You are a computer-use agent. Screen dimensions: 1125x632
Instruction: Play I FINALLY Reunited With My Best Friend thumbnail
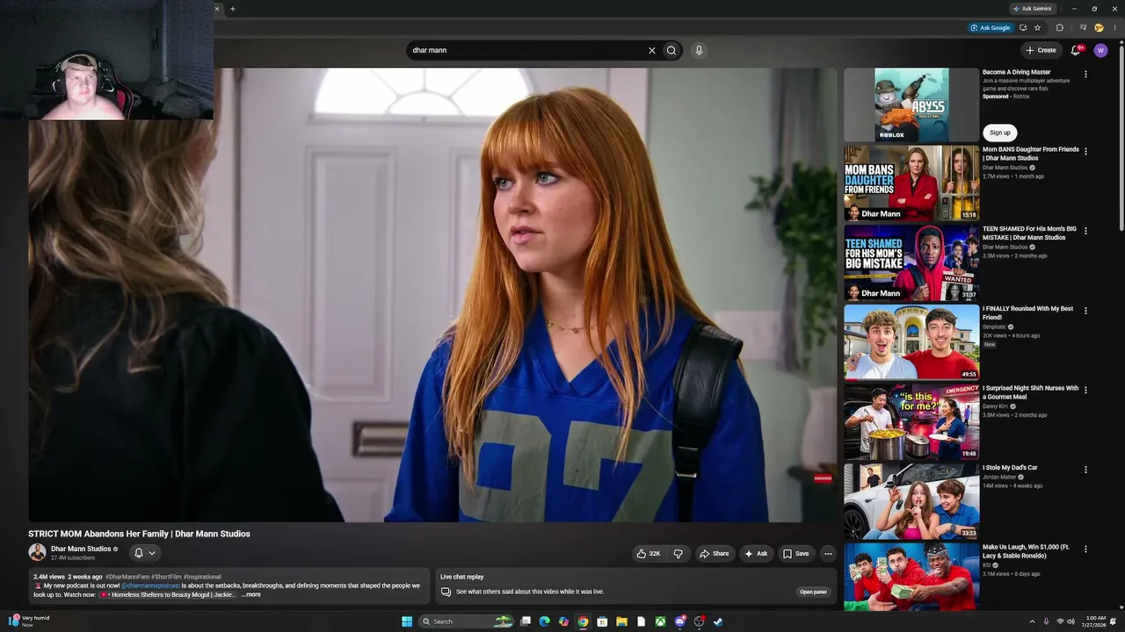911,342
